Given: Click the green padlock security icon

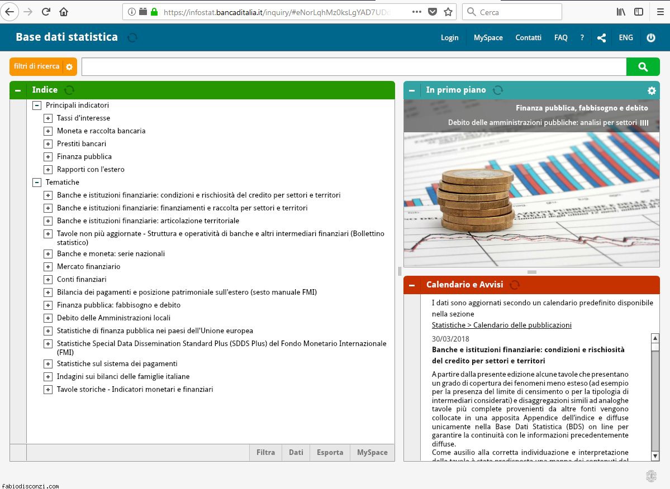Looking at the screenshot, I should point(155,12).
